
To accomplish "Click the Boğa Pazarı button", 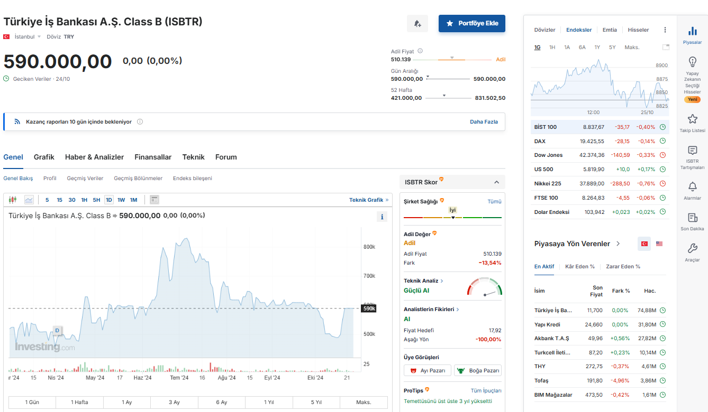I will (478, 370).
